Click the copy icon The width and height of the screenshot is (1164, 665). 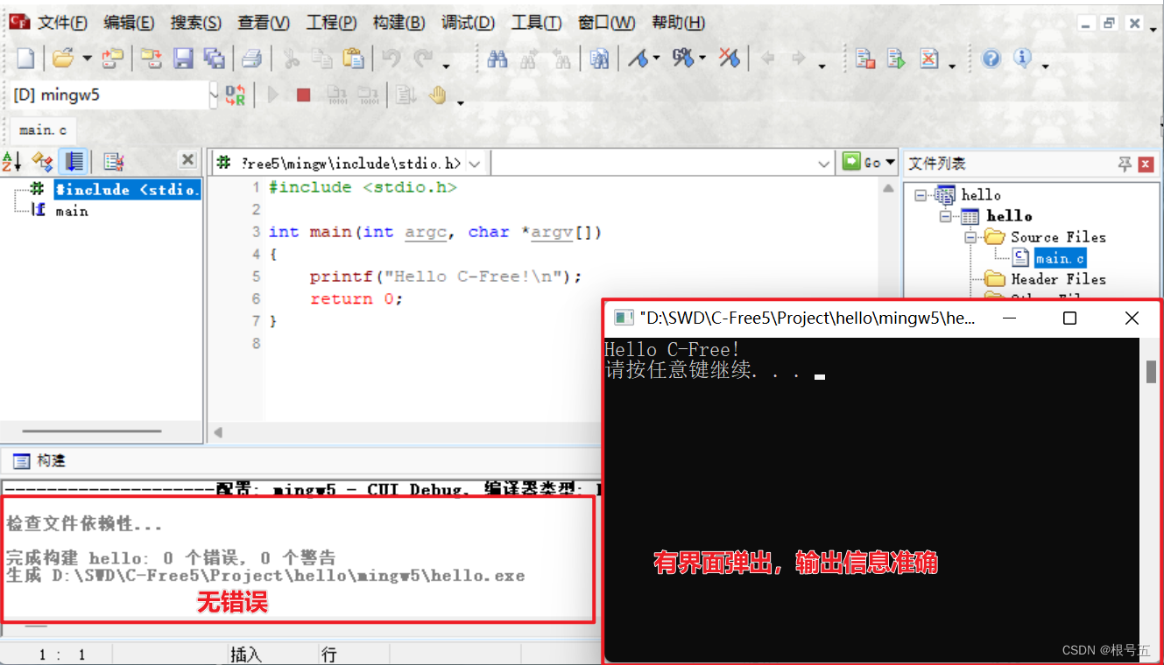(322, 59)
